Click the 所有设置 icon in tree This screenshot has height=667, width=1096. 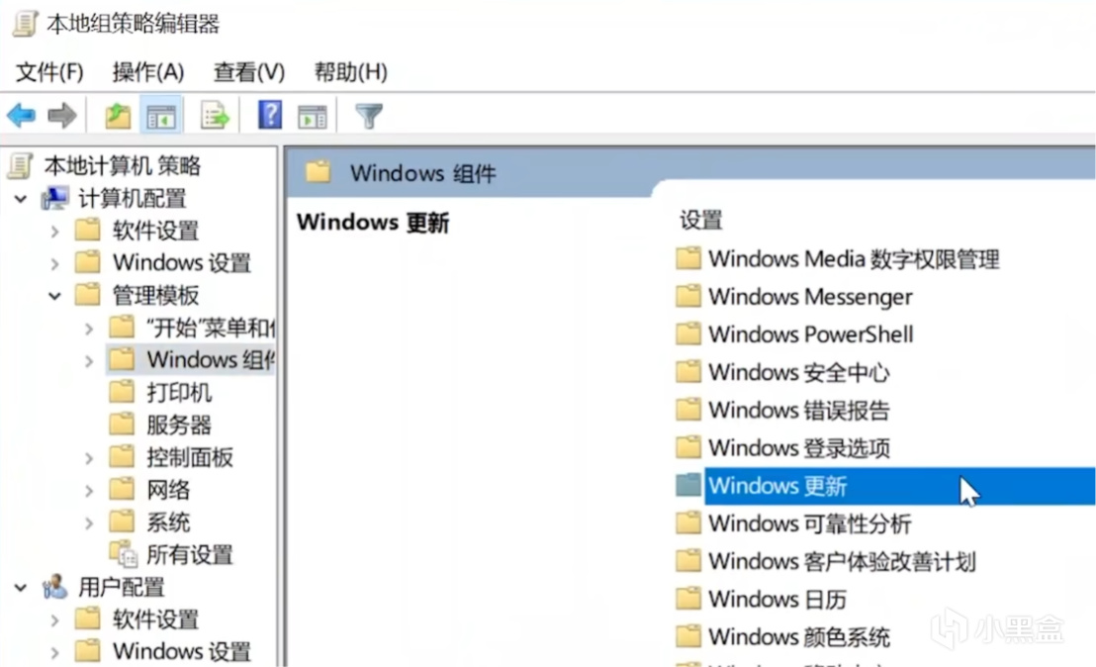(124, 554)
